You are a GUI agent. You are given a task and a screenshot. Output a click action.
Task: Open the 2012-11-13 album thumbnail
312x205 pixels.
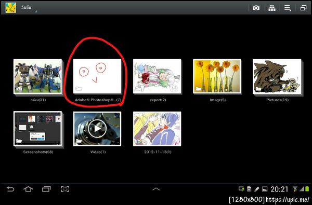[157, 129]
